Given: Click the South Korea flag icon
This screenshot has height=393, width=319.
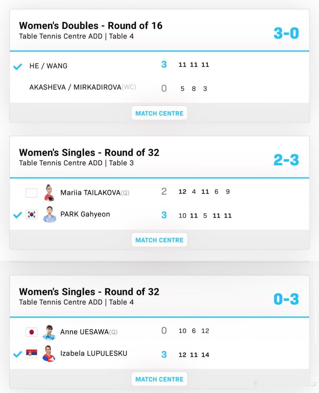Looking at the screenshot, I should coord(32,214).
